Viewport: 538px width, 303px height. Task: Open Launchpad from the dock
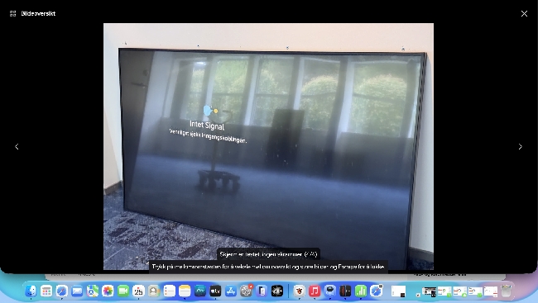(46, 291)
